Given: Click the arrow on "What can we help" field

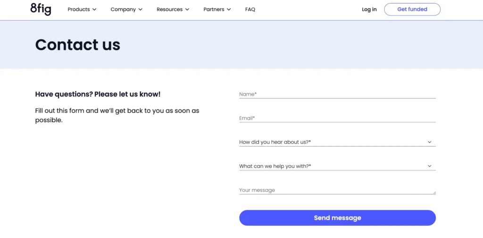Looking at the screenshot, I should pos(430,166).
